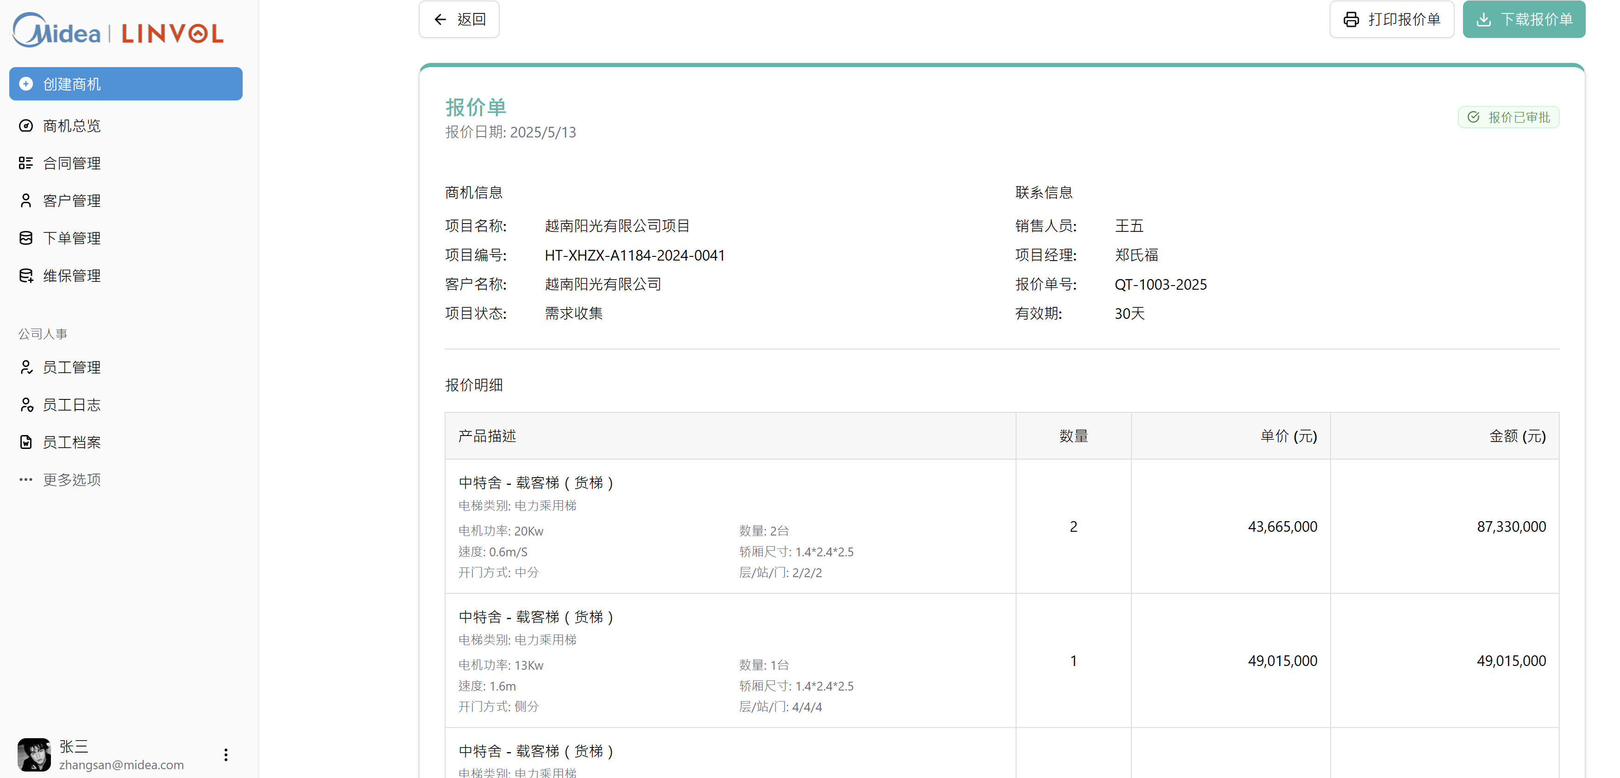Click the plus icon in 创建商机
Viewport: 1620px width, 778px height.
pyautogui.click(x=26, y=84)
